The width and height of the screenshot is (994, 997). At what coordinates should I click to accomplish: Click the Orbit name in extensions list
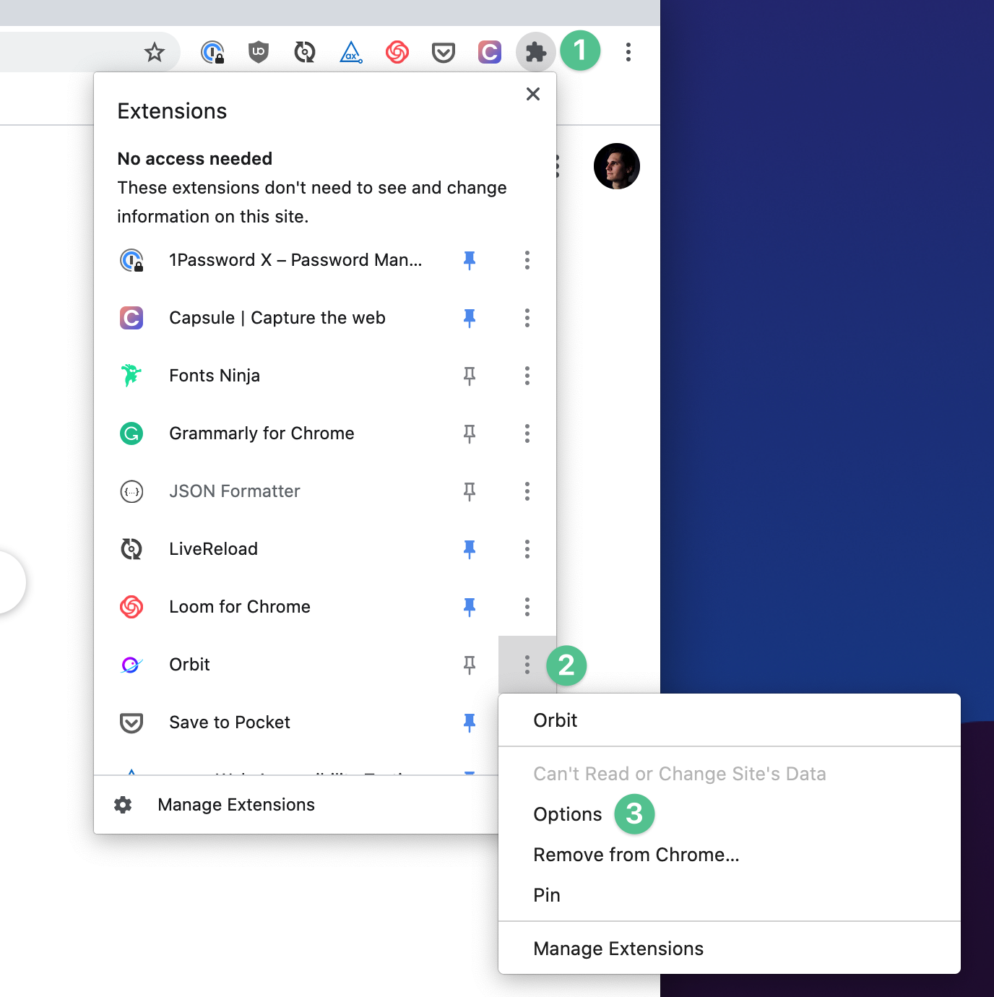[189, 665]
